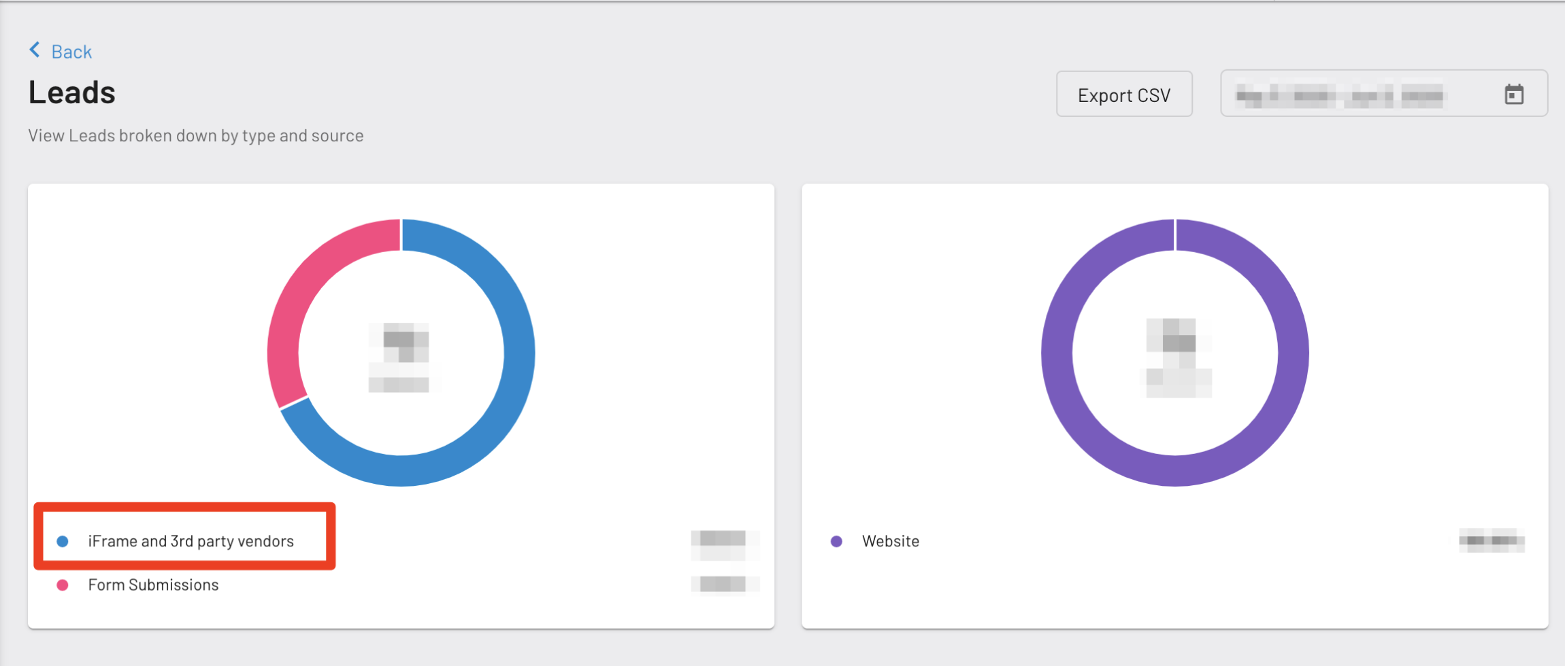Click the View Leads broken down subtitle
Image resolution: width=1565 pixels, height=666 pixels.
196,135
